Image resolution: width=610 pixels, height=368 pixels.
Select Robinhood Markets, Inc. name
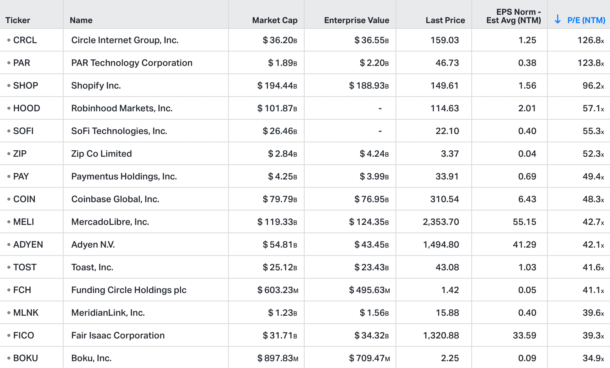point(122,108)
